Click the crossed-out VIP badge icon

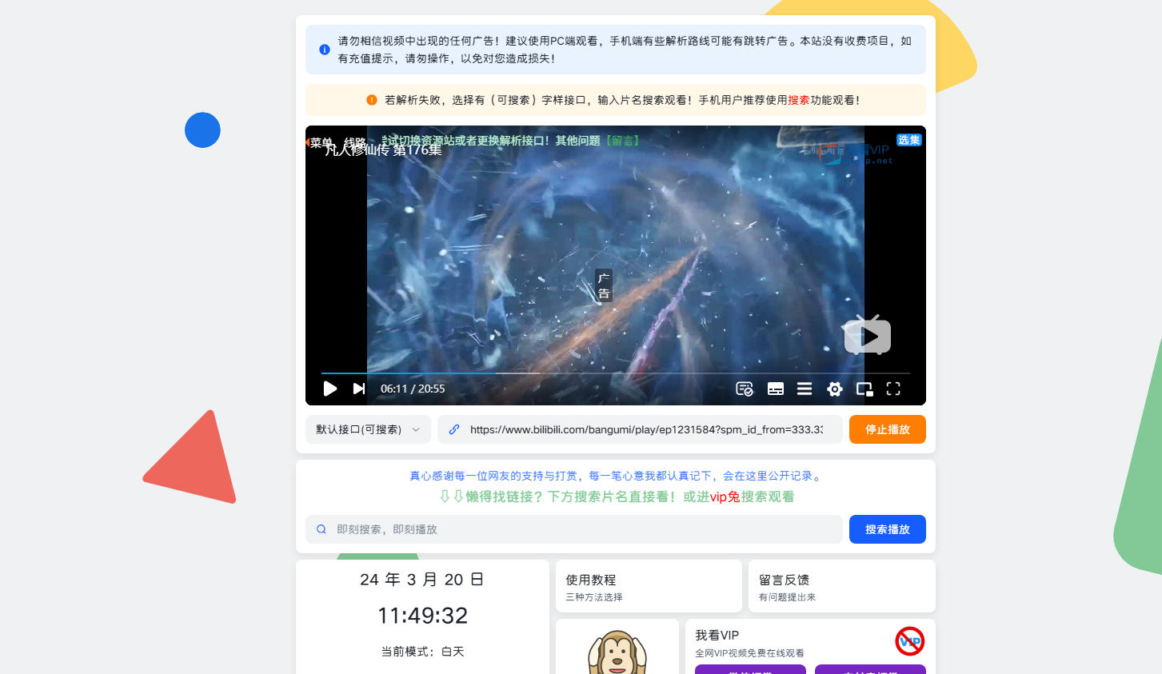point(909,640)
